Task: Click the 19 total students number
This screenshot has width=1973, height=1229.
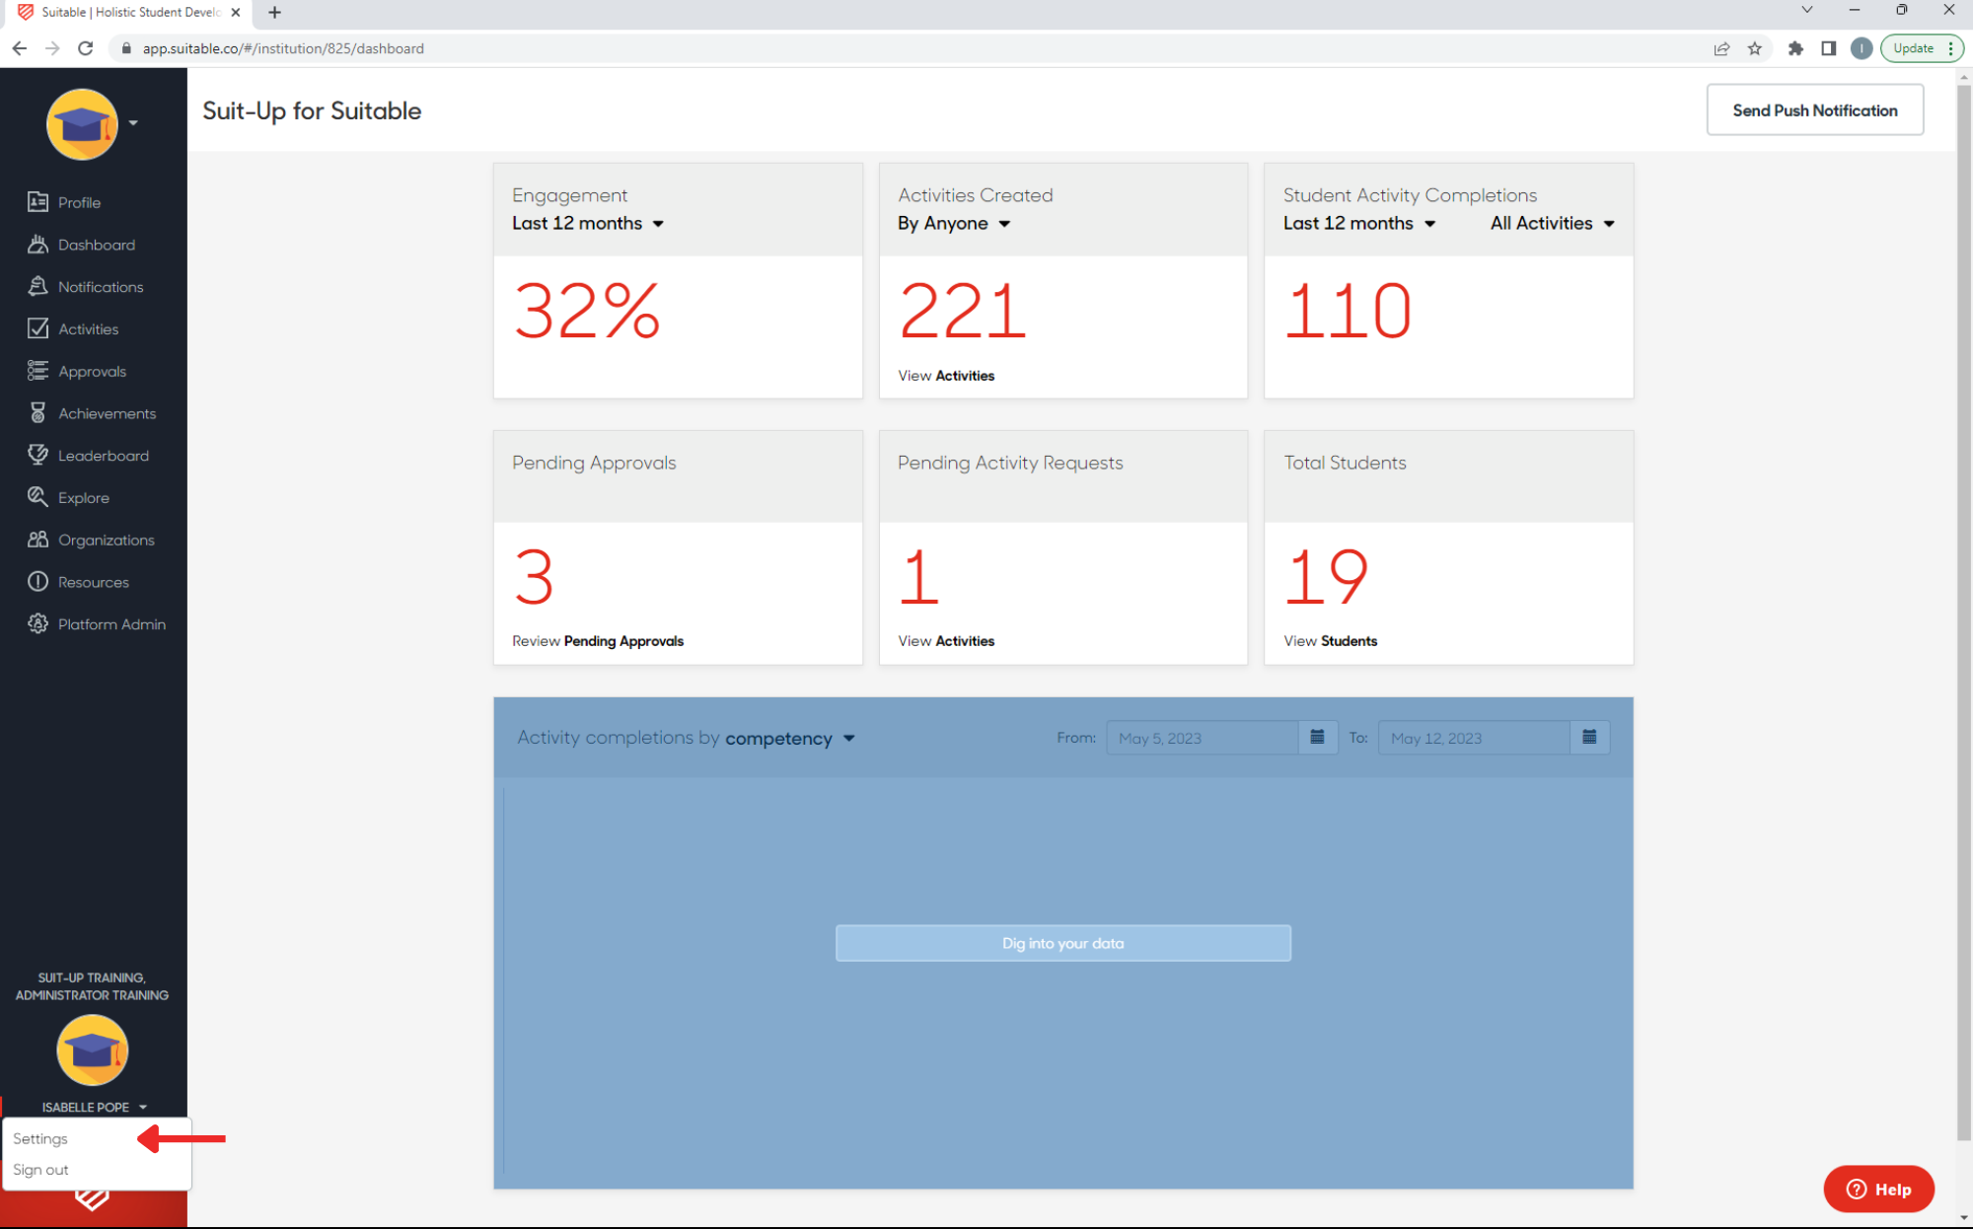Action: tap(1327, 577)
